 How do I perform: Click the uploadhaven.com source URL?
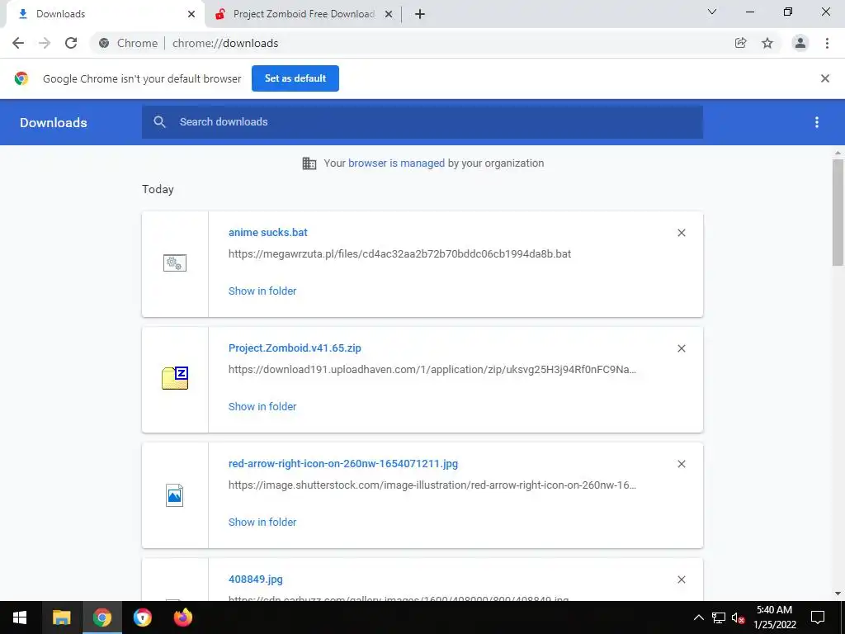[x=432, y=370]
